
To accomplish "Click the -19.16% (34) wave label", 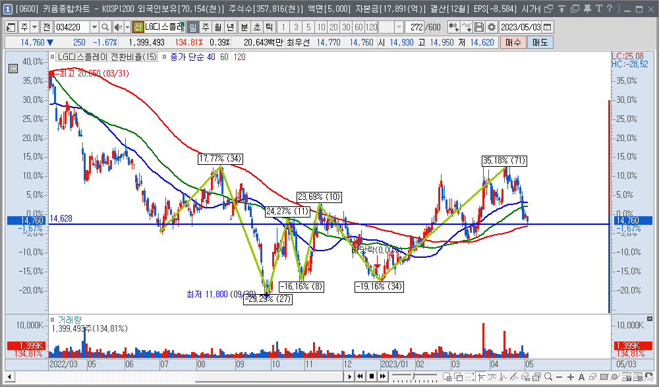I will coord(379,287).
